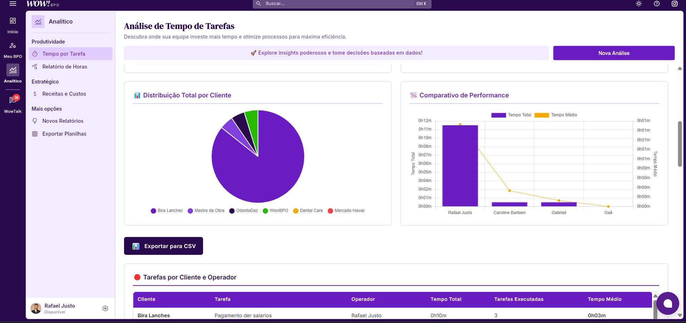This screenshot has width=686, height=323.
Task: Open Instagram icon in top bar
Action: pyautogui.click(x=675, y=4)
